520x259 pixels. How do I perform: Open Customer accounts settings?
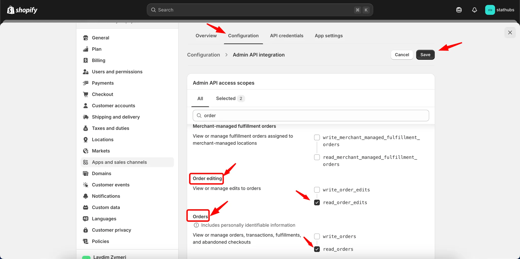tap(127, 106)
